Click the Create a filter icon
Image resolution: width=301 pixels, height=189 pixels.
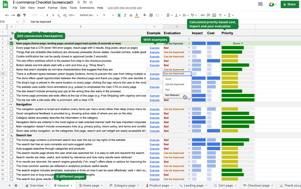[x=220, y=15]
